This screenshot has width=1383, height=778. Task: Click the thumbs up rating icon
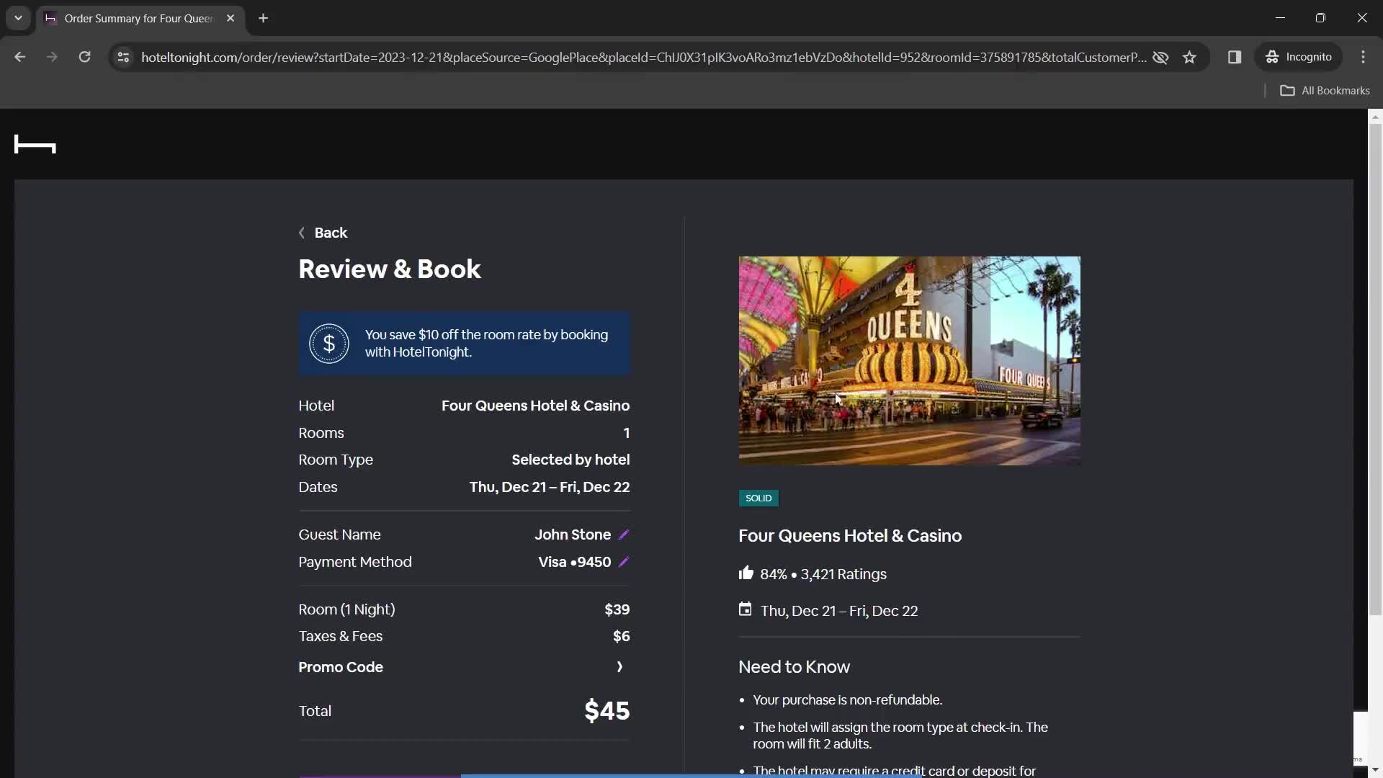[746, 573]
